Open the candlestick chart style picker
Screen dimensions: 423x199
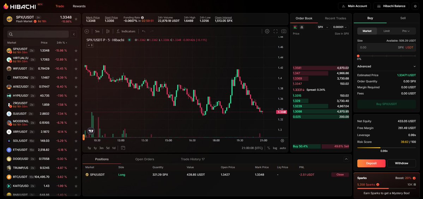[108, 31]
